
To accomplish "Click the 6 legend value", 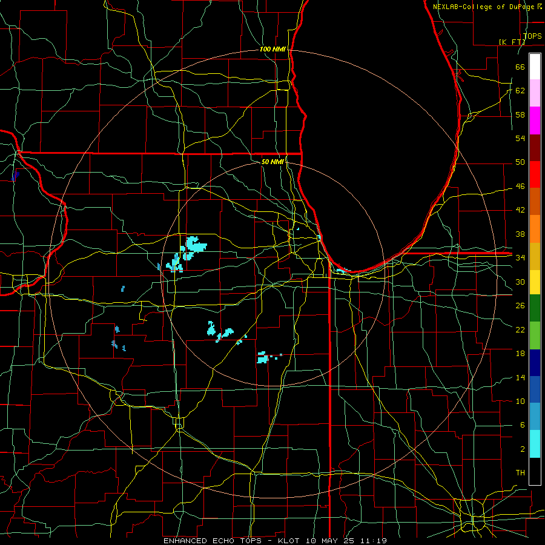I will (x=522, y=425).
